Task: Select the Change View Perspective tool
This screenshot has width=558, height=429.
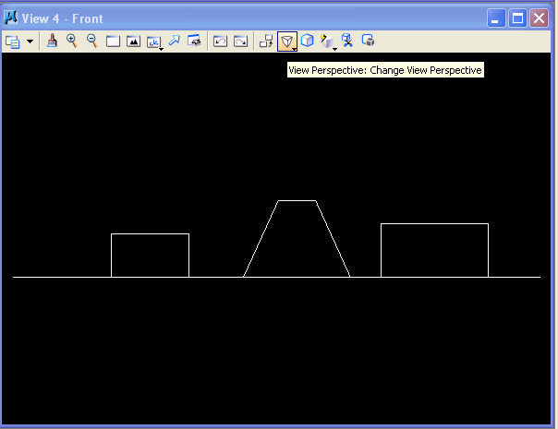Action: [287, 42]
